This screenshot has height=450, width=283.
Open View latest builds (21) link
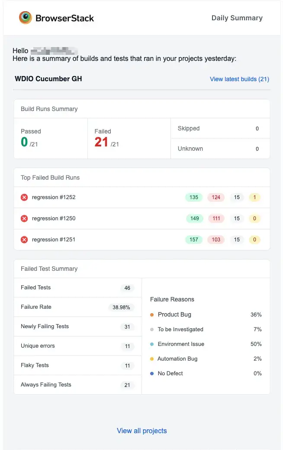click(x=239, y=79)
